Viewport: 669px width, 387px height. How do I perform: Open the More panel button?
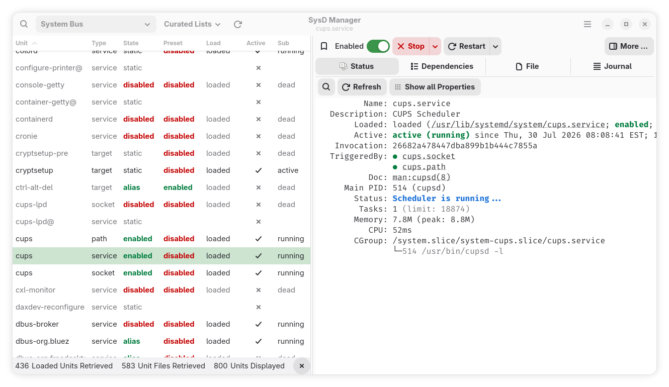pyautogui.click(x=629, y=46)
